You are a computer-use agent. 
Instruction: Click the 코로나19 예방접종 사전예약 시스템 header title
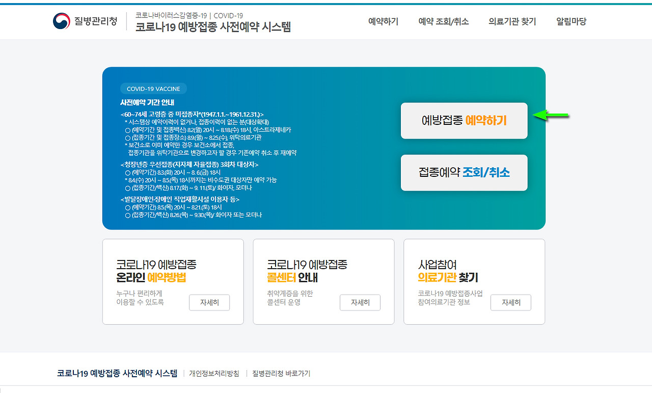(213, 28)
